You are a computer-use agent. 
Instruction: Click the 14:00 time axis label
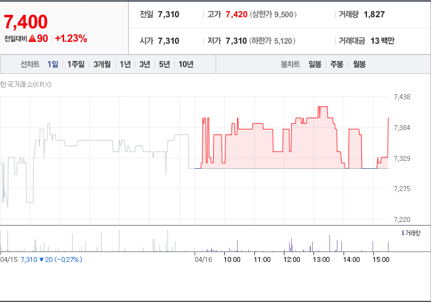pos(352,259)
